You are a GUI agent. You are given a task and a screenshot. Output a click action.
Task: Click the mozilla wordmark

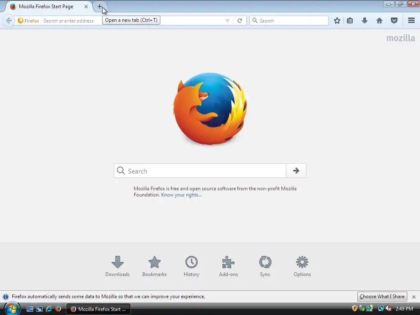400,38
